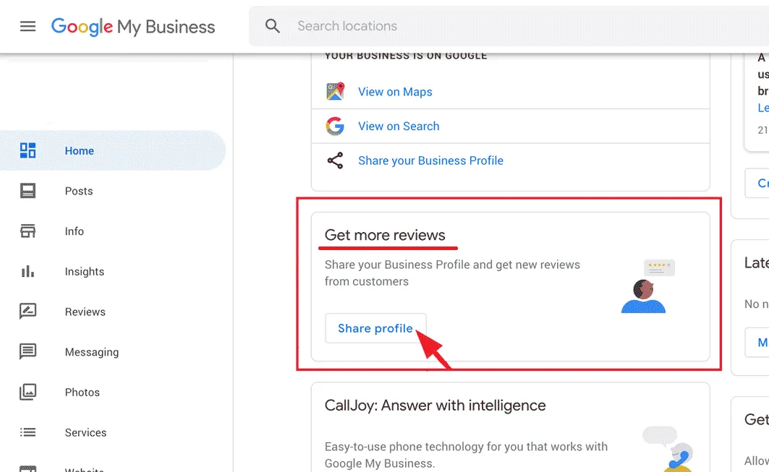Click the Google Maps pin icon

pos(335,91)
